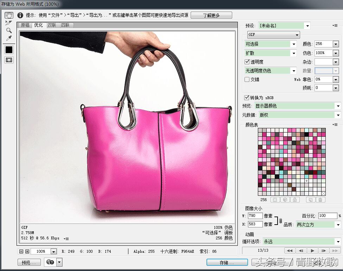
Task: Delete selected color using the trash icon
Action: click(x=320, y=200)
